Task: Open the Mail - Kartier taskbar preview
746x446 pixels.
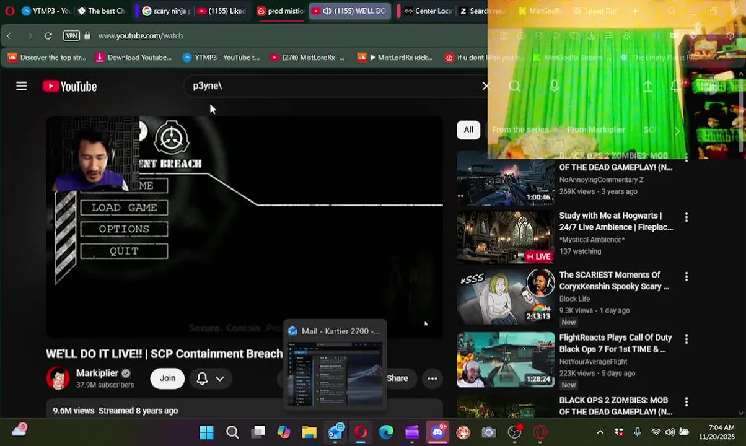Action: coord(335,365)
